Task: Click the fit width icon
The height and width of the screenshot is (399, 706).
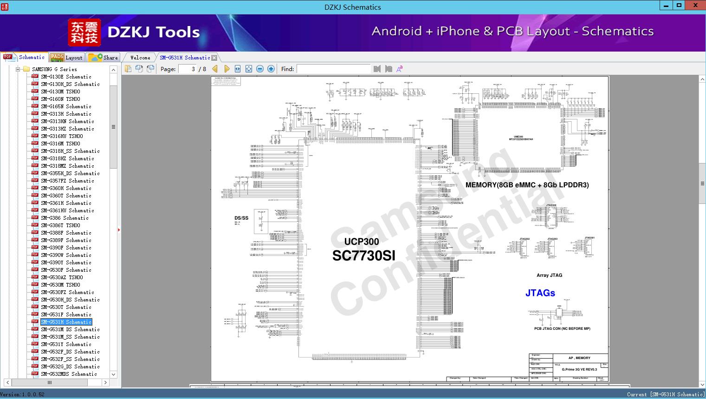Action: click(238, 69)
